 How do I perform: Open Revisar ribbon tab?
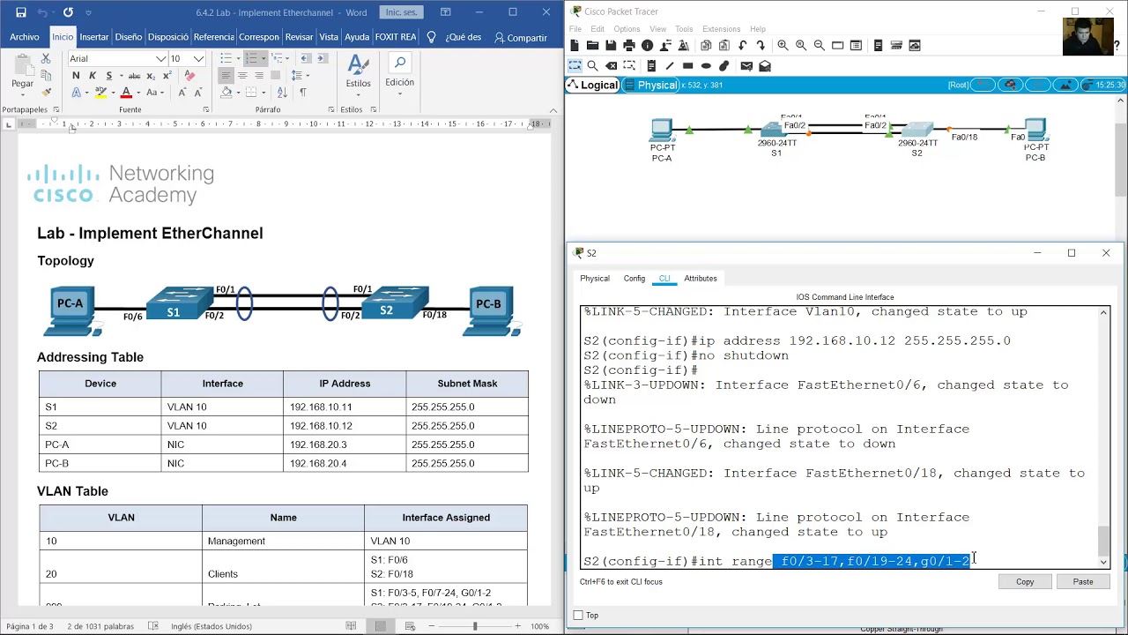299,37
